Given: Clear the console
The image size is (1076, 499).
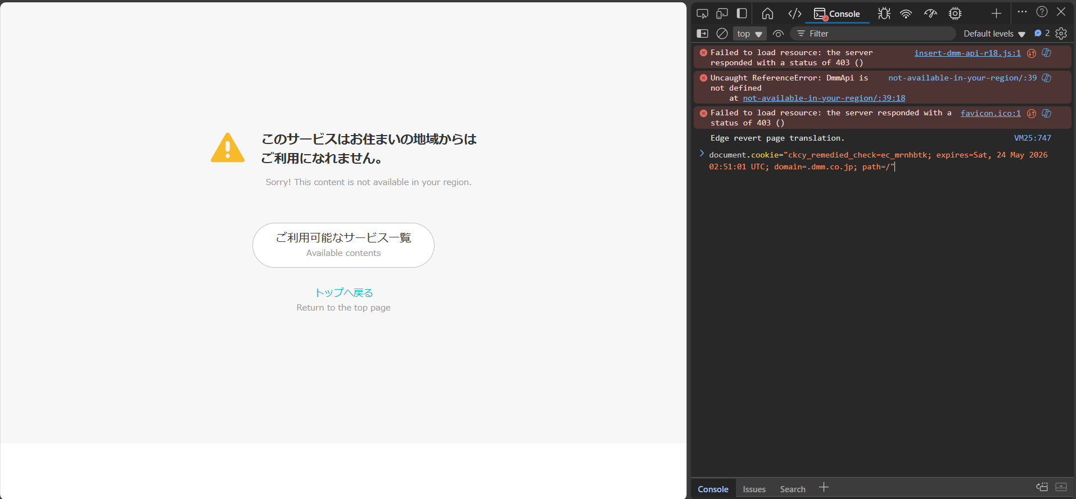Looking at the screenshot, I should coord(722,34).
